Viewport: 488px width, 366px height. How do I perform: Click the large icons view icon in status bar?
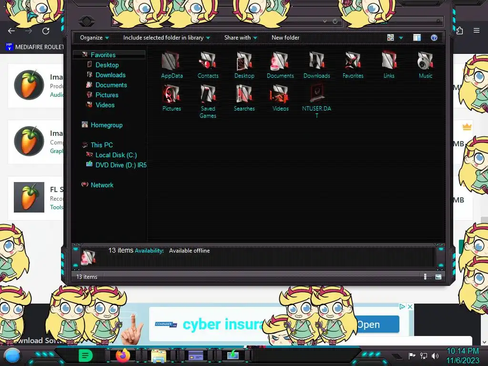(x=438, y=277)
